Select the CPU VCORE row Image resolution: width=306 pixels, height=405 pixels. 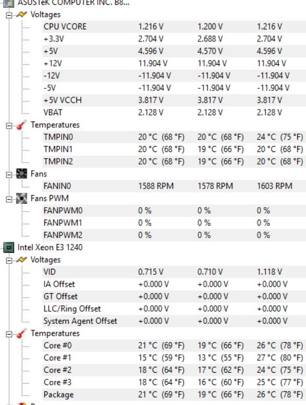174,27
